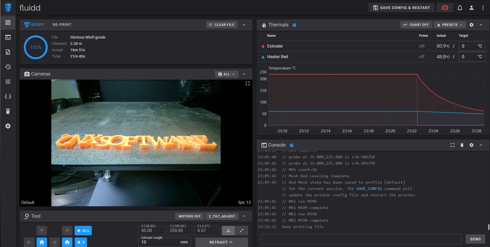Open the Console page from the sidebar
The width and height of the screenshot is (490, 247).
click(8, 37)
